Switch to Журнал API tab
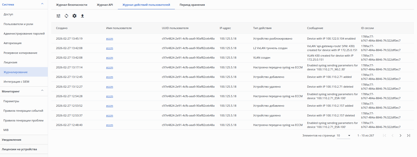 tap(105, 5)
